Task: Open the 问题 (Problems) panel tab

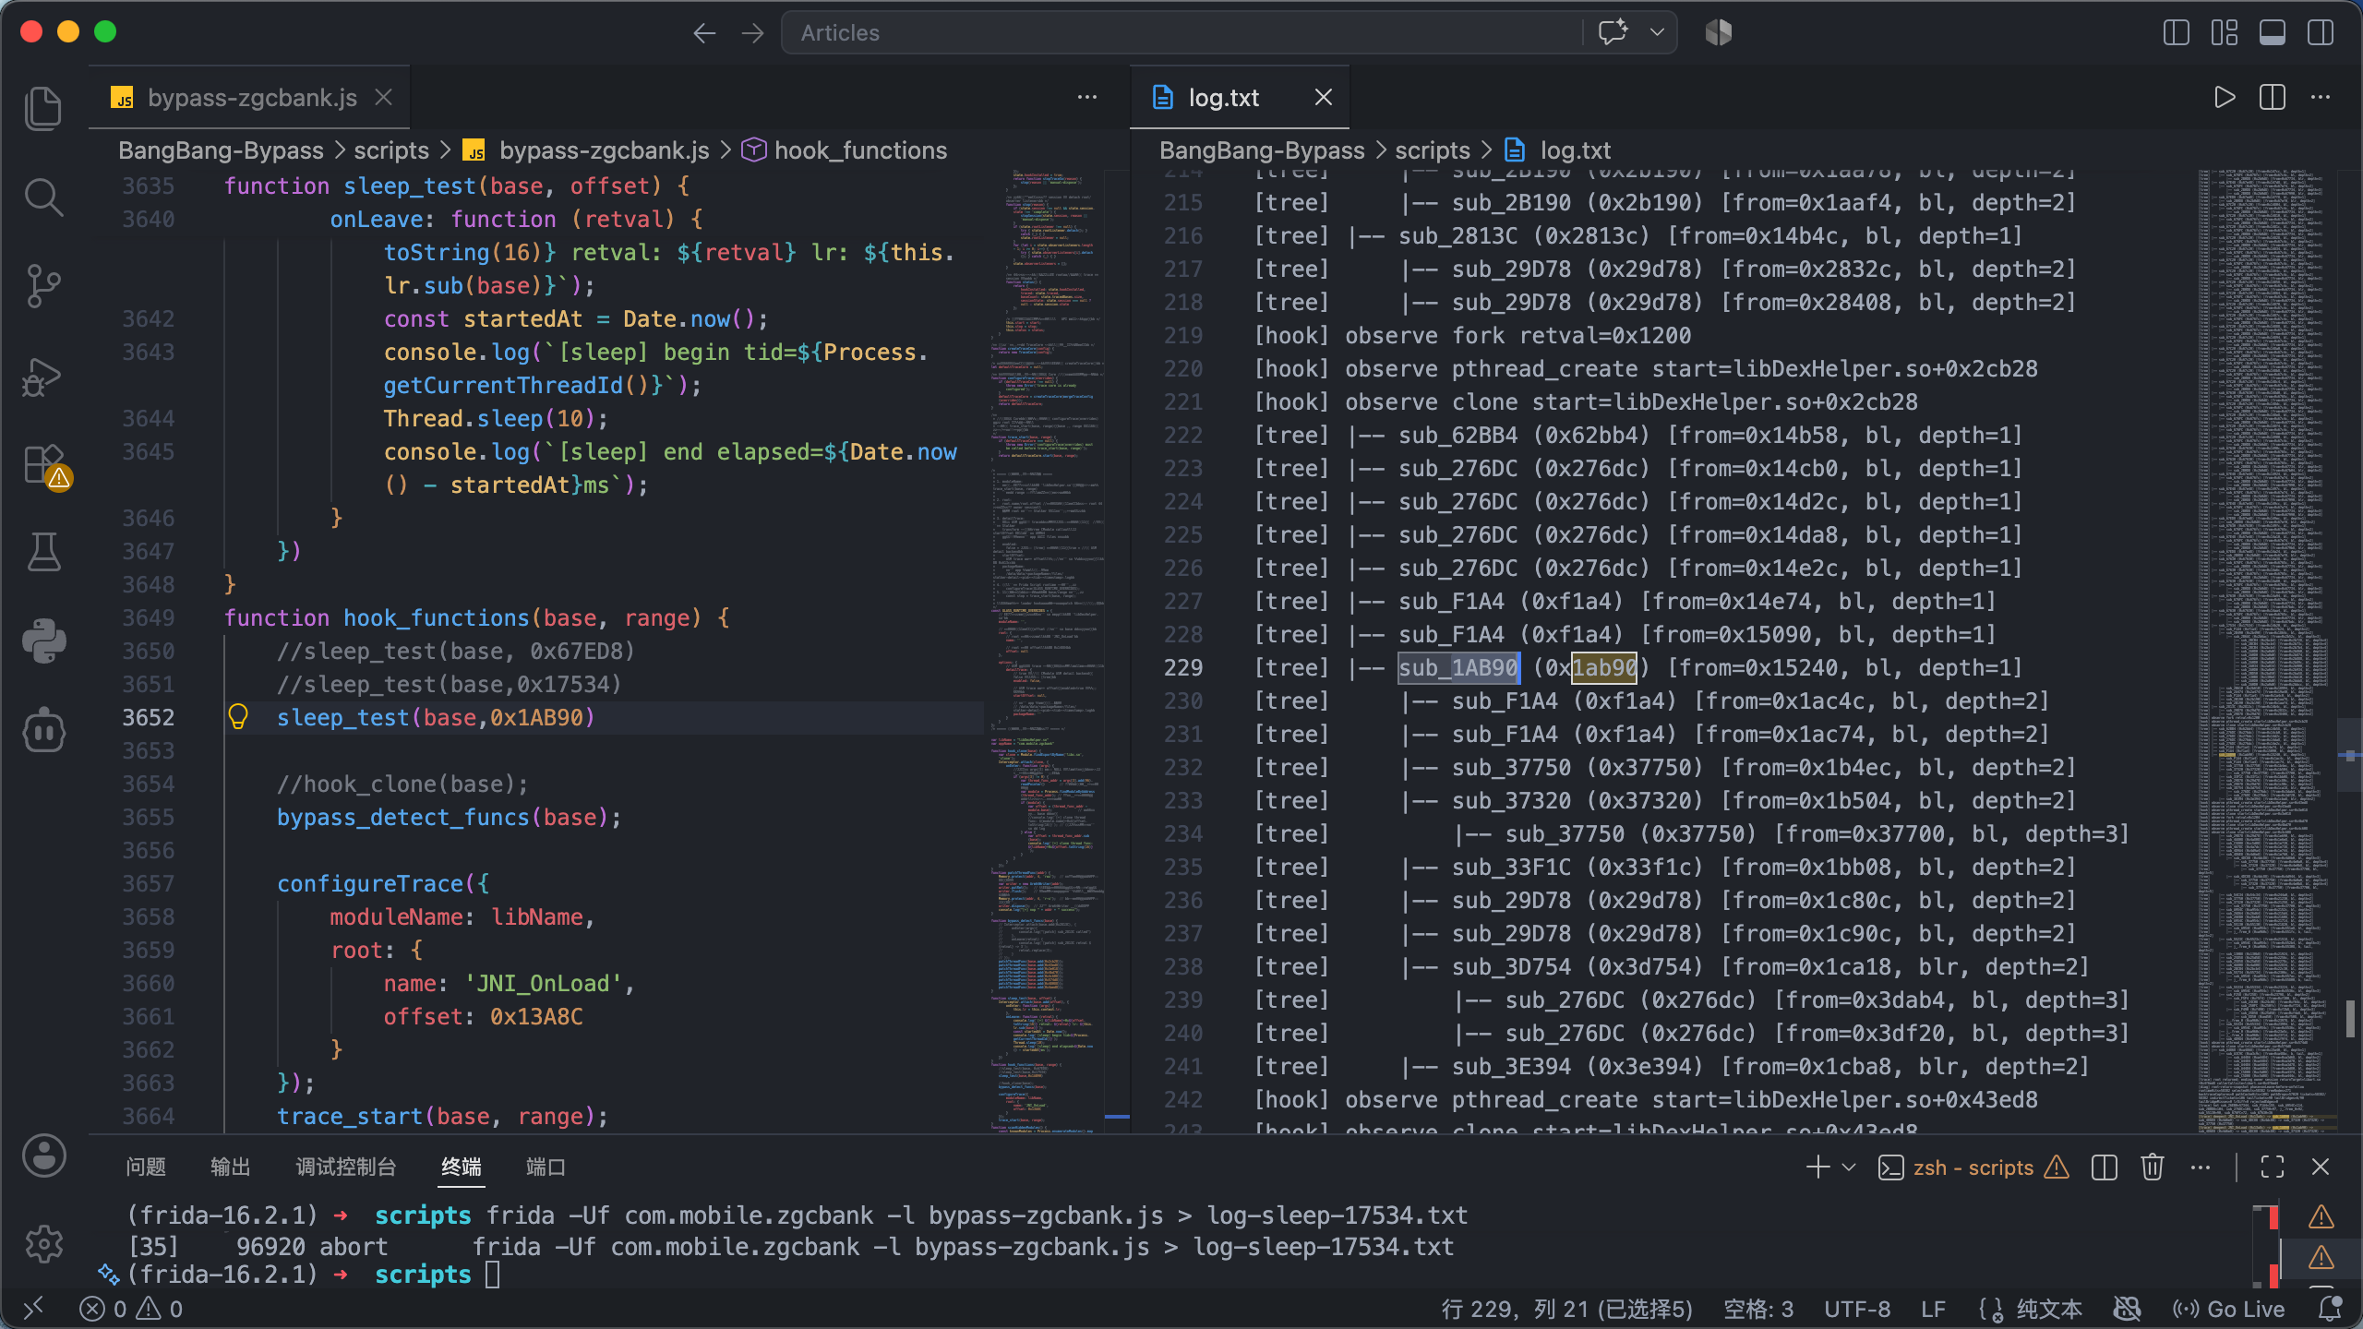Action: [146, 1167]
